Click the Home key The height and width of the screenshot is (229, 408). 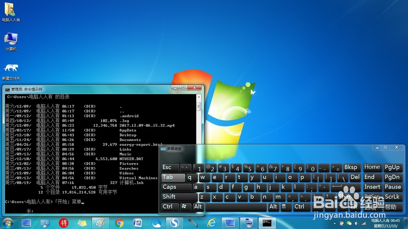[373, 167]
